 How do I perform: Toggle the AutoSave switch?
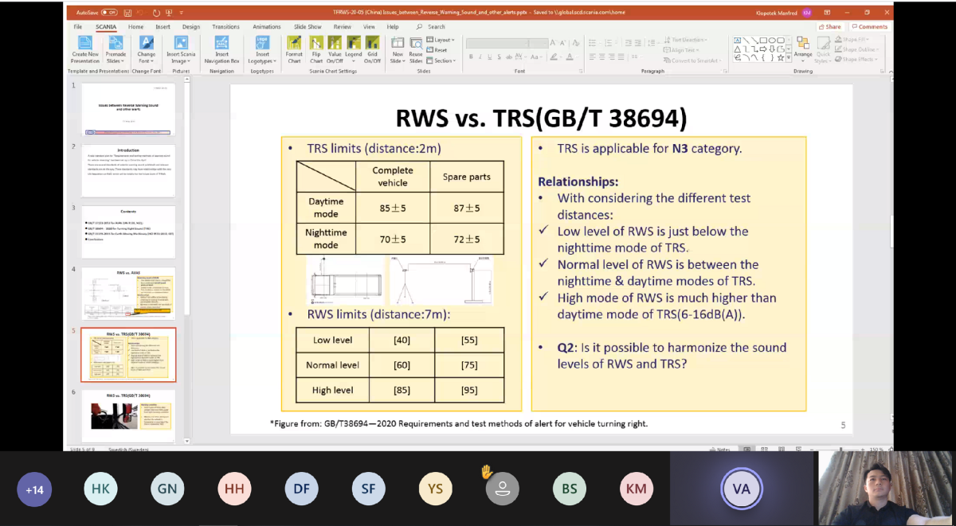(x=108, y=13)
